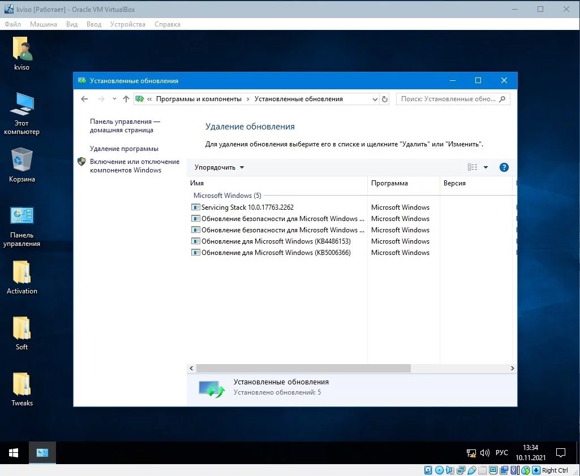The image size is (580, 476).
Task: Click Включение или отключение компонентов Windows
Action: pos(134,166)
